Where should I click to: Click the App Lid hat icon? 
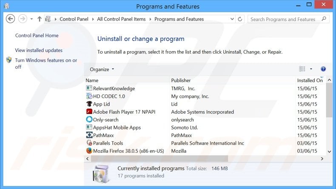tap(89, 104)
